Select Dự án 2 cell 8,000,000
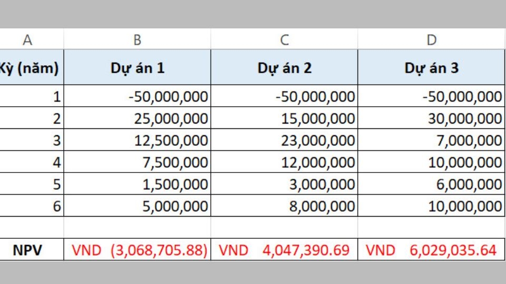 click(x=284, y=206)
